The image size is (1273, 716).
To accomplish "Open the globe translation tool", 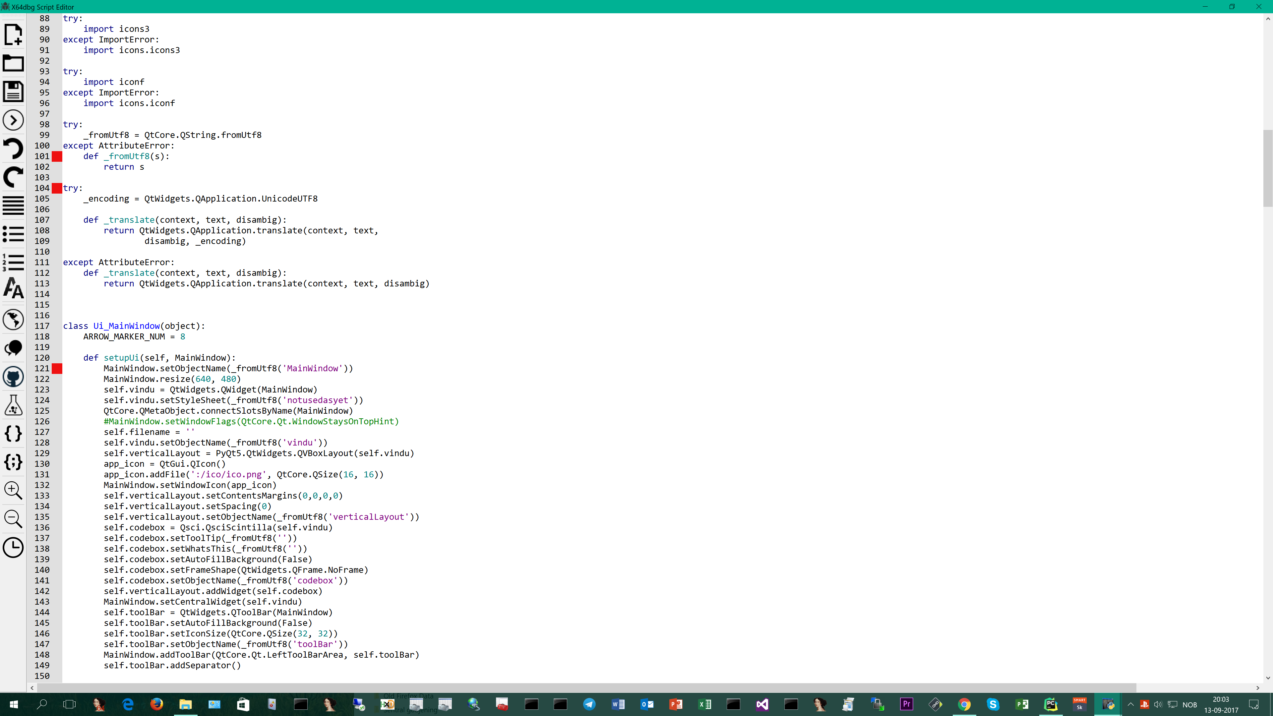I will 13,320.
